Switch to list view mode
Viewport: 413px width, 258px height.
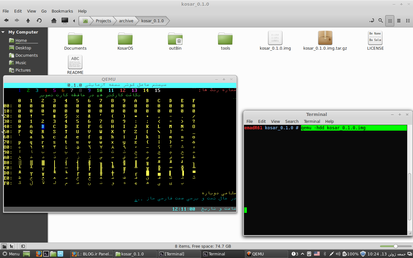(399, 21)
